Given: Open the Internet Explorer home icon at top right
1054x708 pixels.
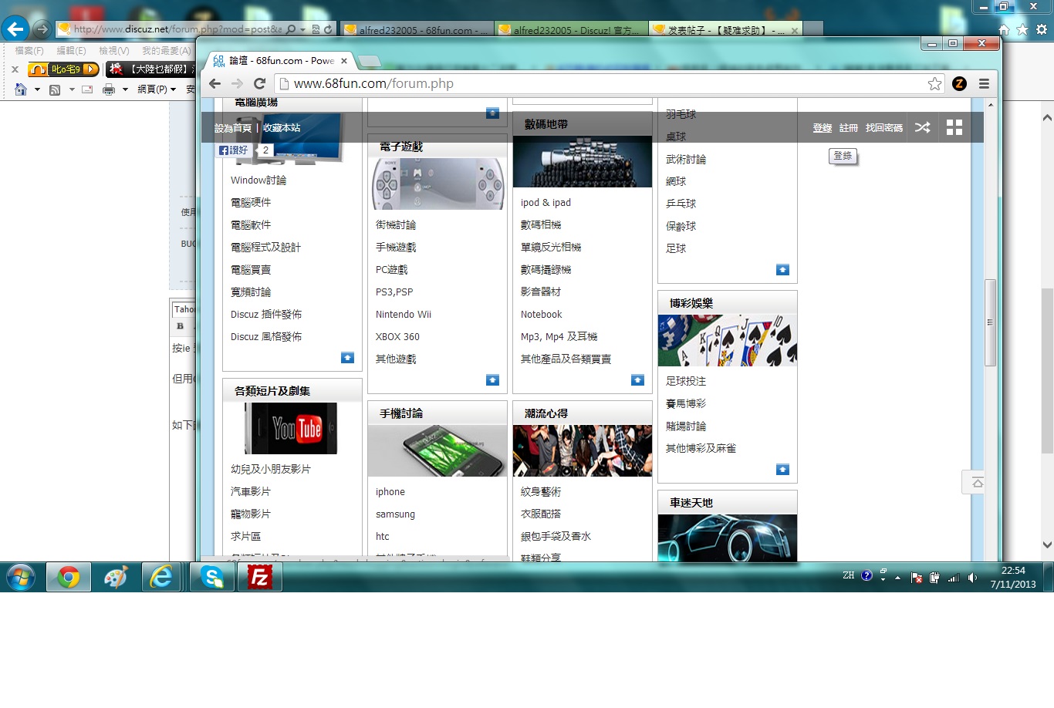Looking at the screenshot, I should point(1004,29).
